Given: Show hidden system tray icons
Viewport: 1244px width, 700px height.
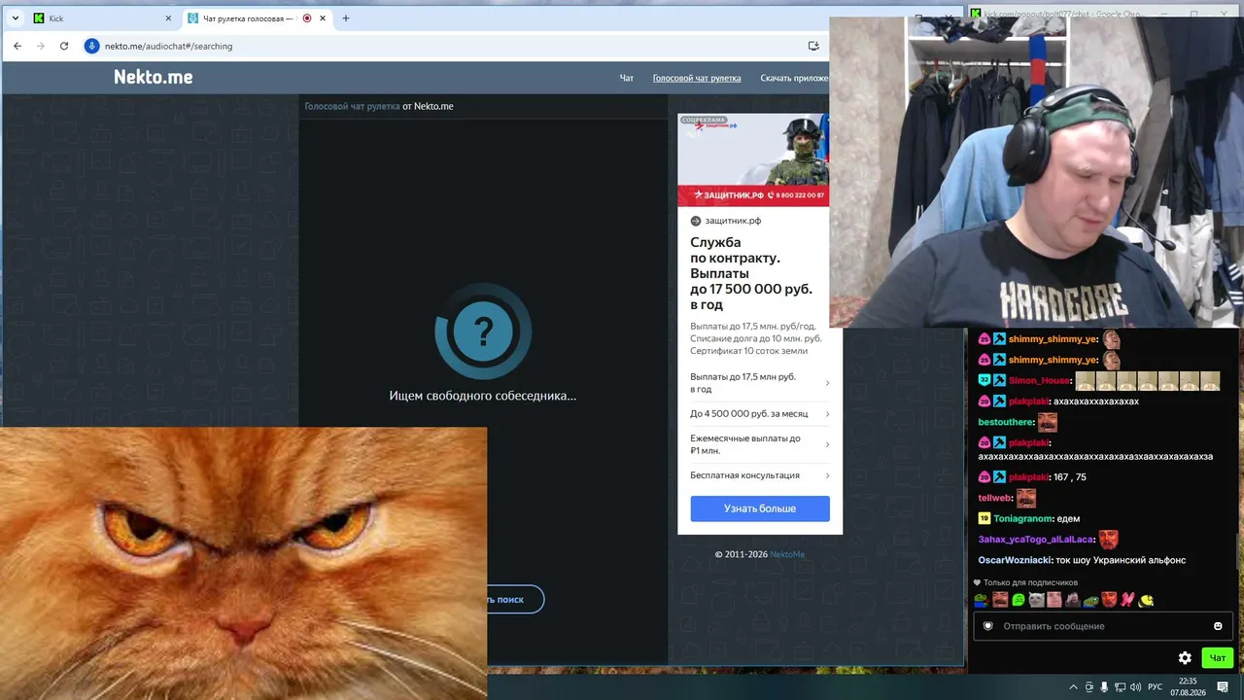Looking at the screenshot, I should tap(1073, 686).
